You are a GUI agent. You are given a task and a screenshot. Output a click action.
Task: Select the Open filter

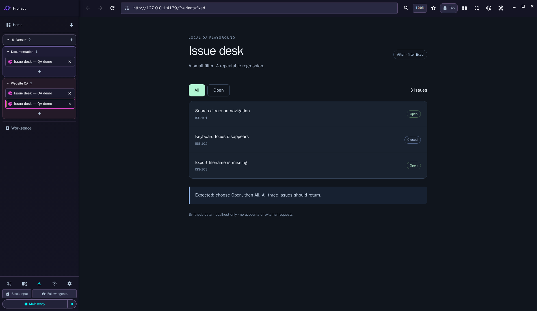tap(218, 90)
